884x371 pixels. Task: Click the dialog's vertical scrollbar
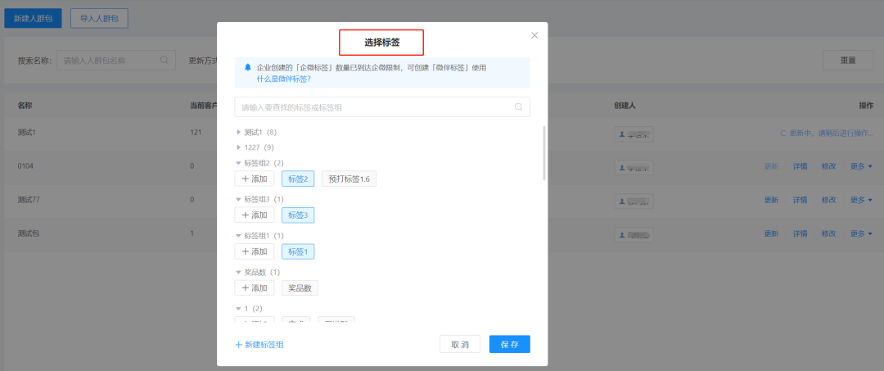(544, 153)
